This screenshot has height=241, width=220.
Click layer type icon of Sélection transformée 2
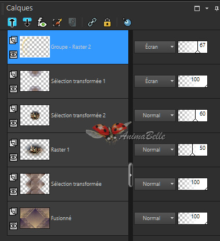coord(13,109)
